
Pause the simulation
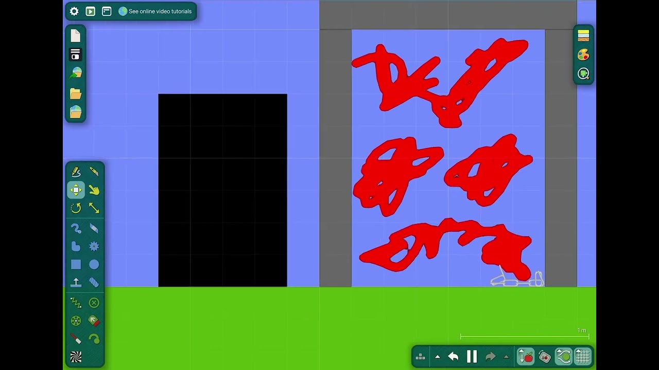(x=472, y=357)
